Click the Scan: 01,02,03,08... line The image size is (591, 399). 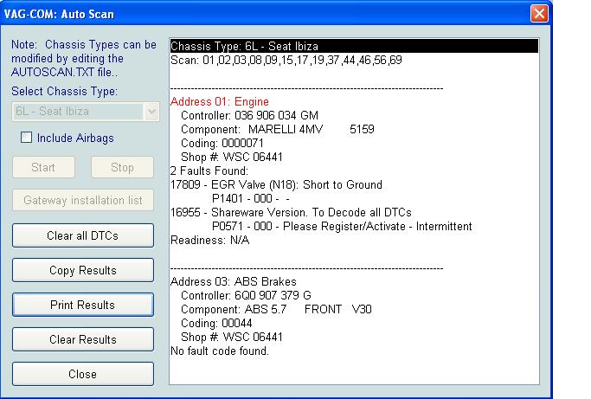coord(286,60)
